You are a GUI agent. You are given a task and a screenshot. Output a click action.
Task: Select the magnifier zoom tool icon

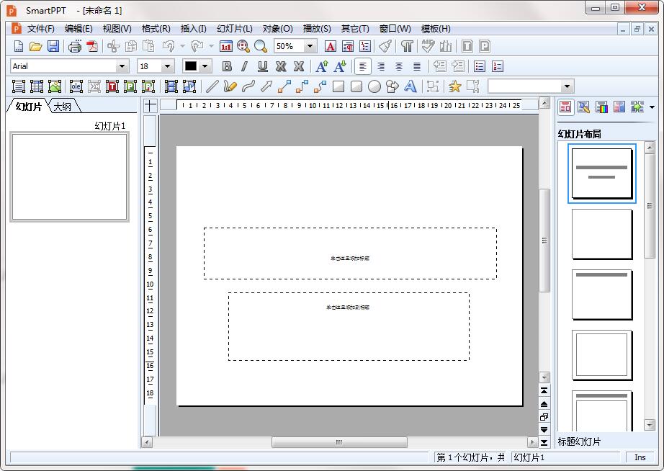[x=261, y=46]
